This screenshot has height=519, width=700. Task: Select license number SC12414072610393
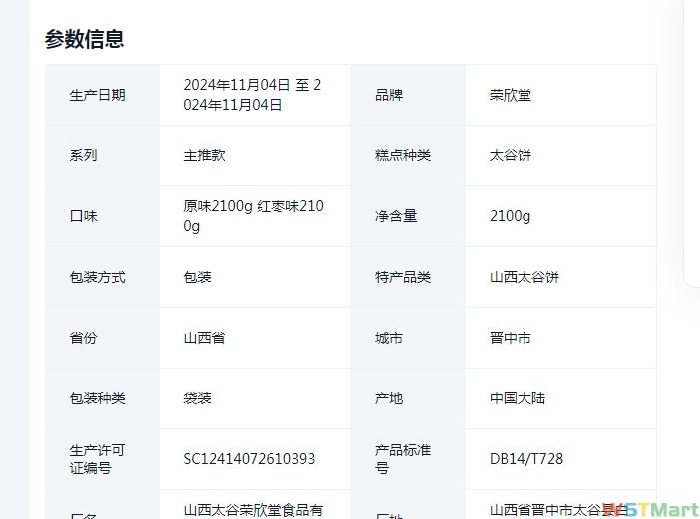click(x=249, y=459)
